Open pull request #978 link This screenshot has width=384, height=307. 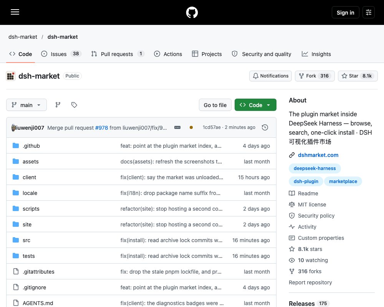coord(101,128)
